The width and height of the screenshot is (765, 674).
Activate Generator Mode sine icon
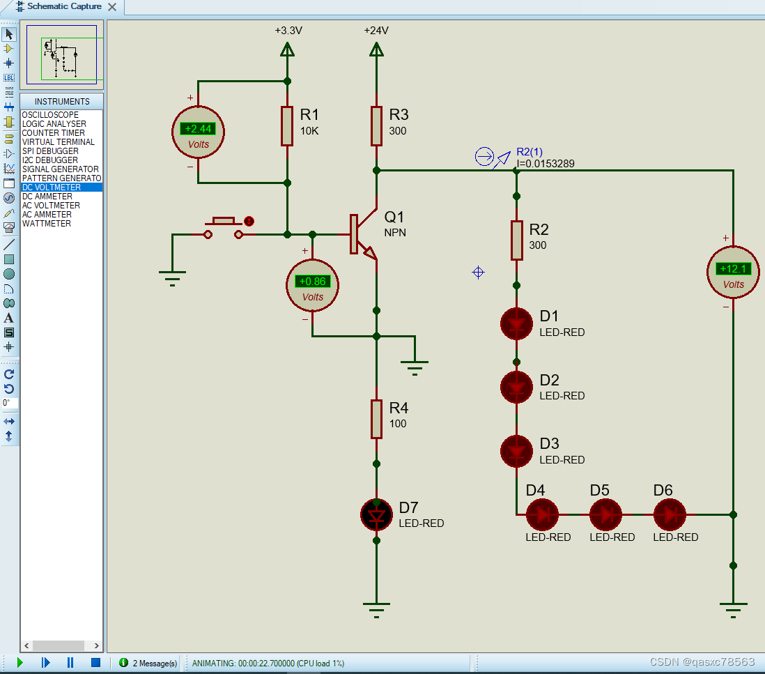tap(9, 198)
